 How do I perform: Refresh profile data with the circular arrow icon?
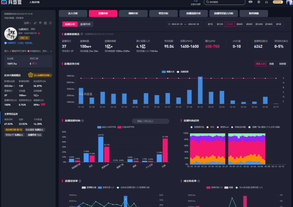click(50, 23)
